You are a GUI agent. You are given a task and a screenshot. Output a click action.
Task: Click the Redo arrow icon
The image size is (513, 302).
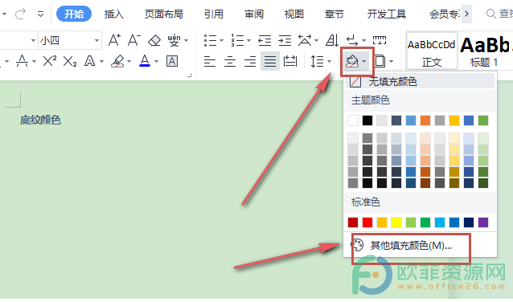(20, 14)
